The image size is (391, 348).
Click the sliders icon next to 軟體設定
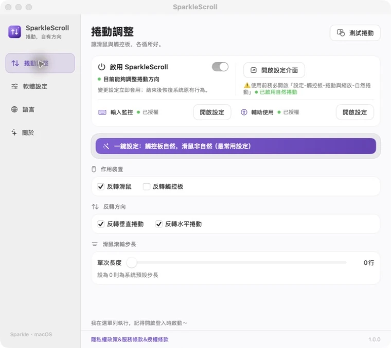[x=14, y=86]
